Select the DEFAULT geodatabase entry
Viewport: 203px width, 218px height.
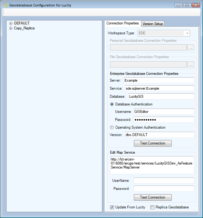22,23
